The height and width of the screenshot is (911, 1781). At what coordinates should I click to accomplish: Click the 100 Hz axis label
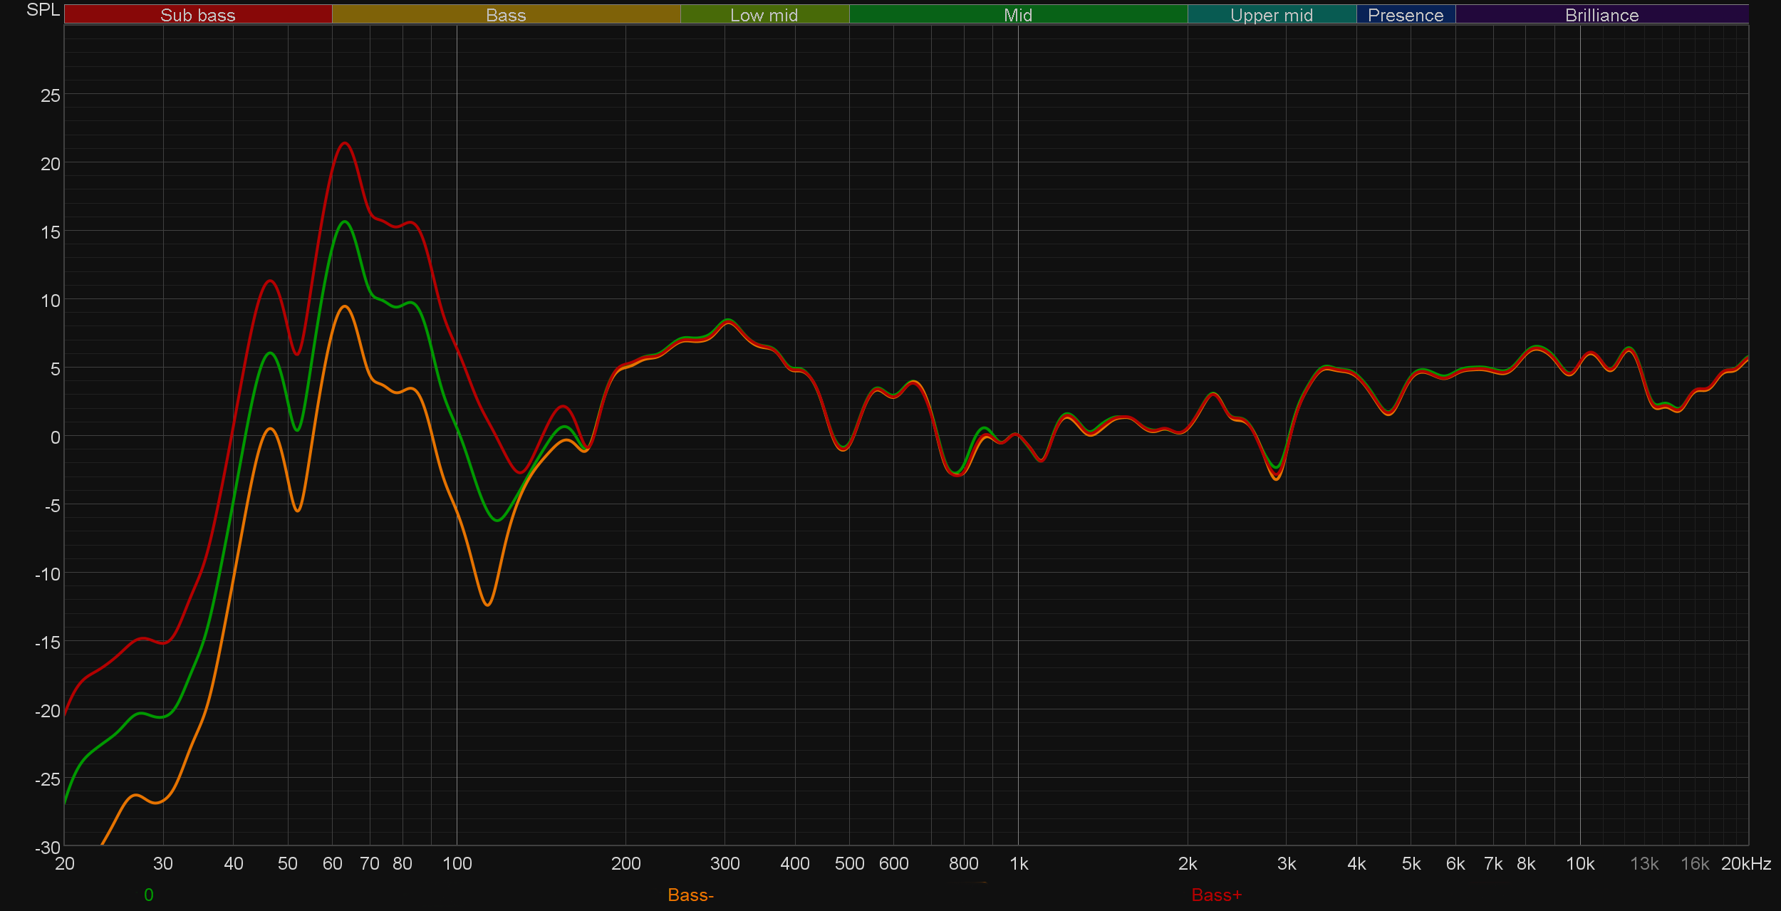coord(457,863)
